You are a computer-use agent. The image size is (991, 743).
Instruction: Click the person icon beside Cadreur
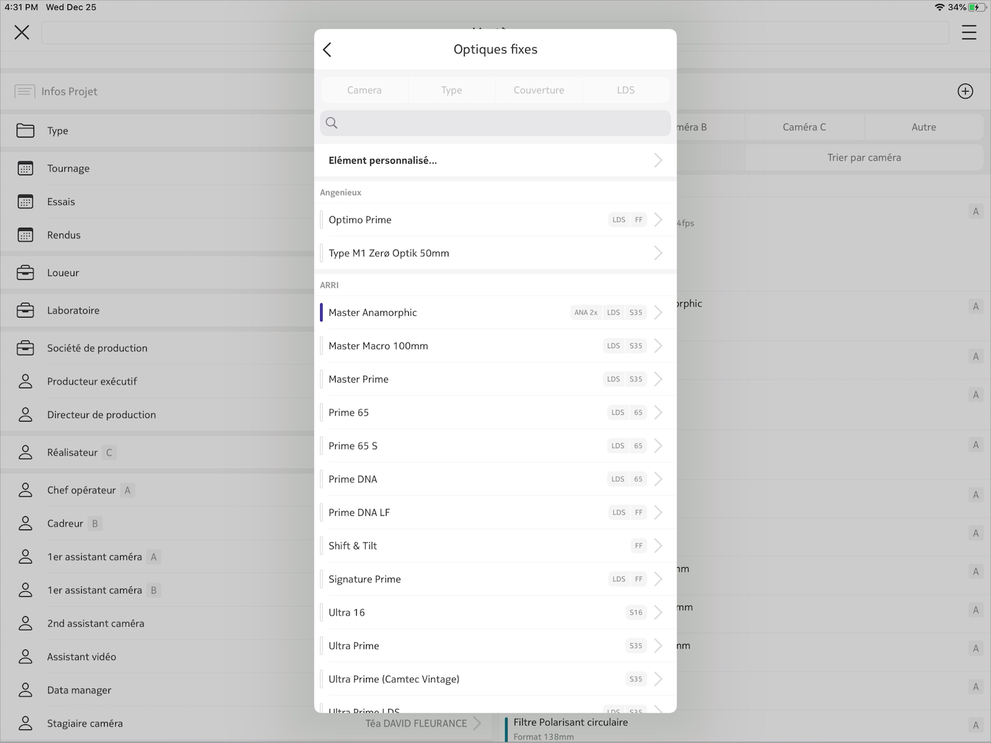(x=25, y=524)
